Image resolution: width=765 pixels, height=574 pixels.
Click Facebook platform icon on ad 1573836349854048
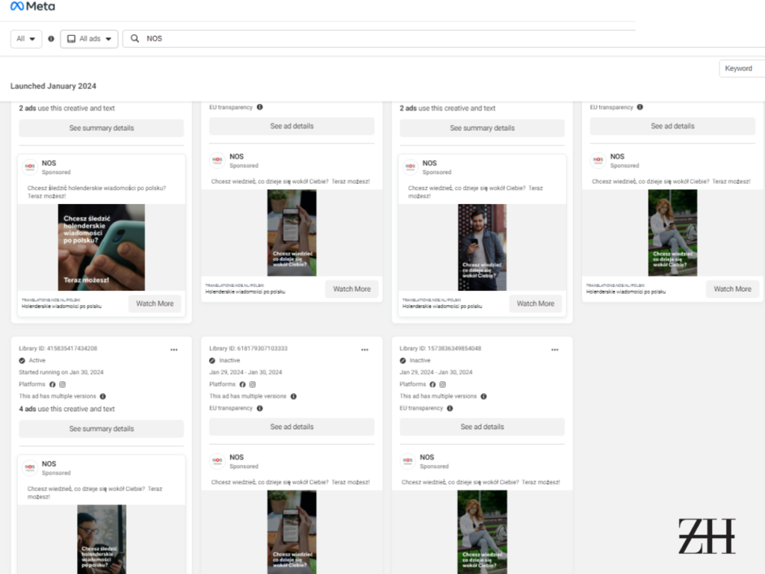point(433,384)
